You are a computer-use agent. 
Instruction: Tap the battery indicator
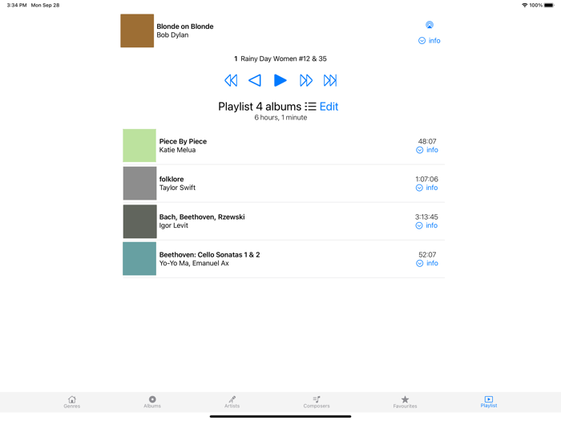pos(549,5)
